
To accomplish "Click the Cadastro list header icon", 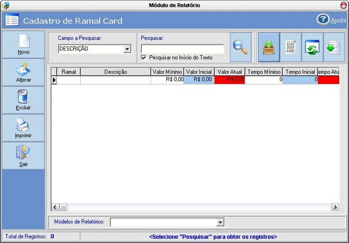I will point(12,20).
